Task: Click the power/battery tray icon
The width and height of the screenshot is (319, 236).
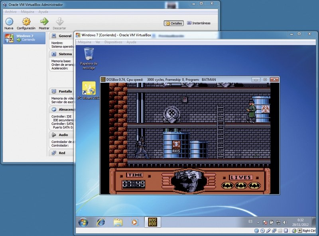Action: pos(272,222)
